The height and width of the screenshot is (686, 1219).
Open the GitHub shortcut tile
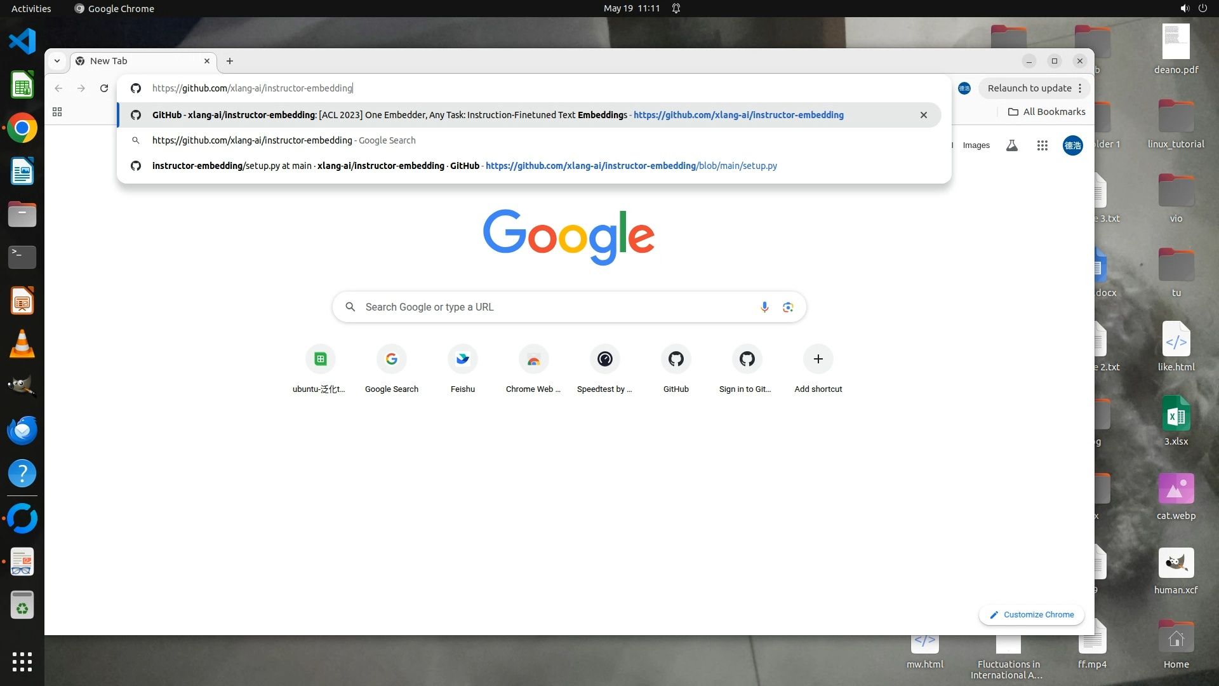[x=676, y=360]
